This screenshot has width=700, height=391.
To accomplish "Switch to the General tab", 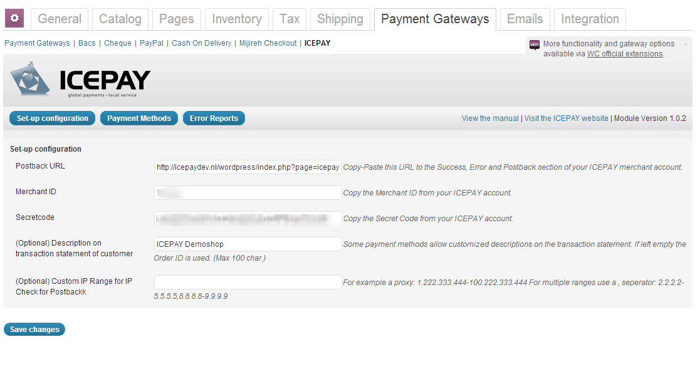I will [x=60, y=19].
